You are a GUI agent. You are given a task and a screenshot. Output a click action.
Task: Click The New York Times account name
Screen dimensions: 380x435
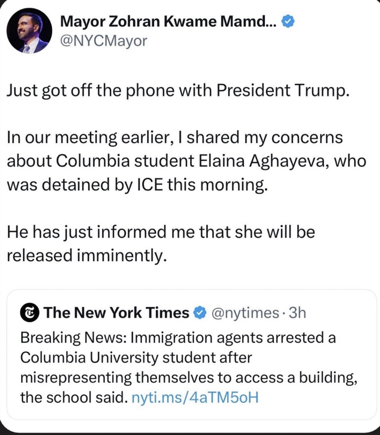click(116, 313)
